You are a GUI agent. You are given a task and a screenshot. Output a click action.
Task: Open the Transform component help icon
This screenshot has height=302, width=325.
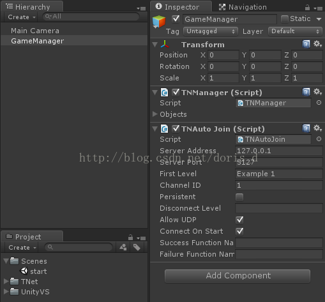coord(306,44)
